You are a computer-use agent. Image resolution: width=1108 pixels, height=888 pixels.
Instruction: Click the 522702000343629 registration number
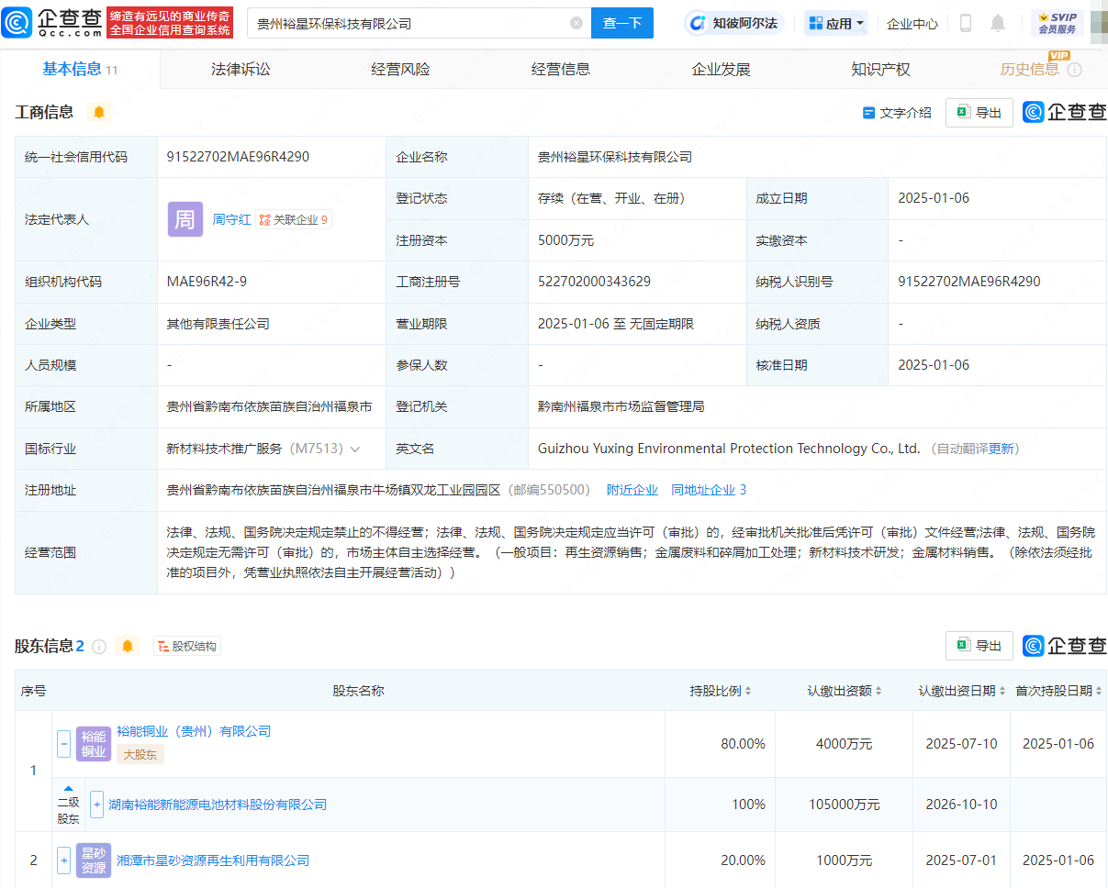(594, 282)
